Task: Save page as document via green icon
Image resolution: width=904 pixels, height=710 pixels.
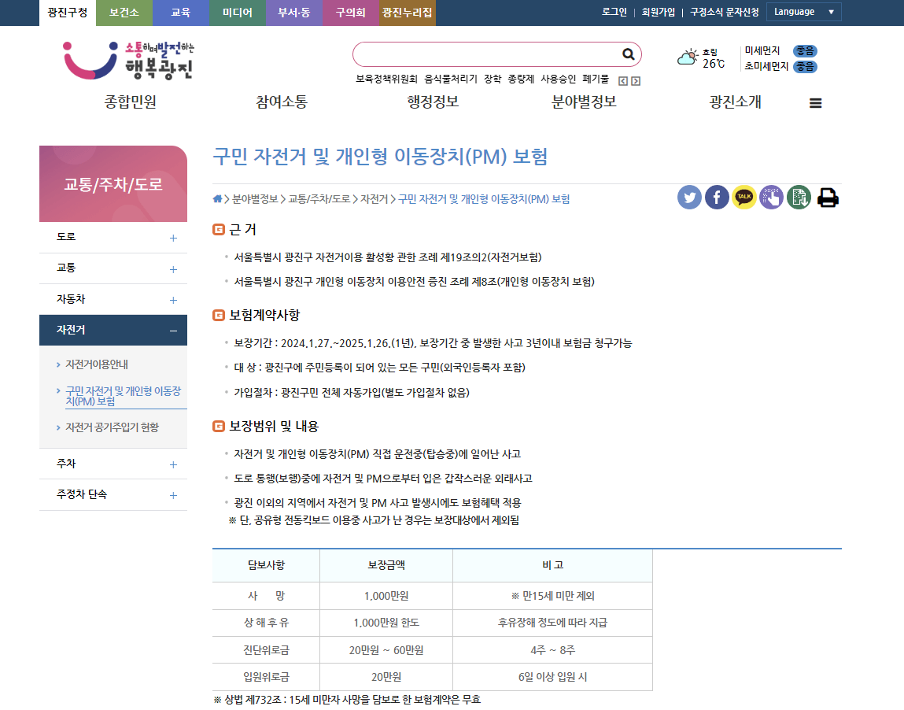Action: pyautogui.click(x=799, y=197)
